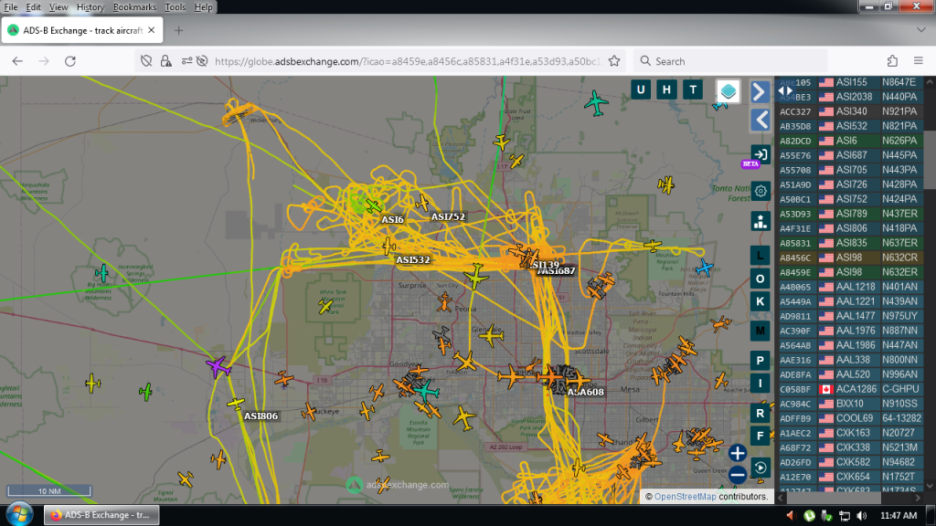This screenshot has width=936, height=526.
Task: Toggle the R button on map sidebar
Action: (760, 413)
